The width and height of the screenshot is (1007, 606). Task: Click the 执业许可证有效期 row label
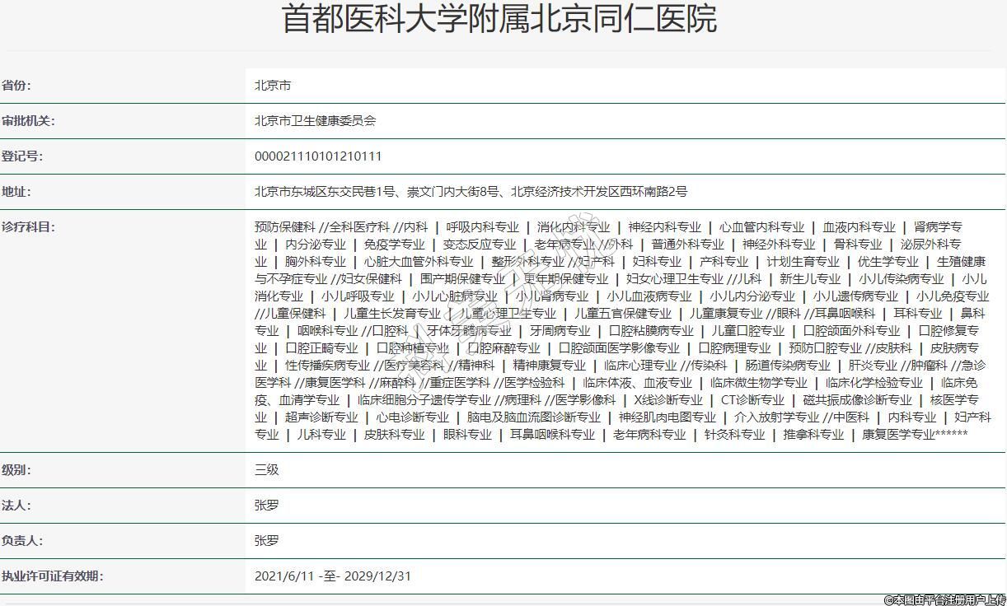(x=53, y=576)
